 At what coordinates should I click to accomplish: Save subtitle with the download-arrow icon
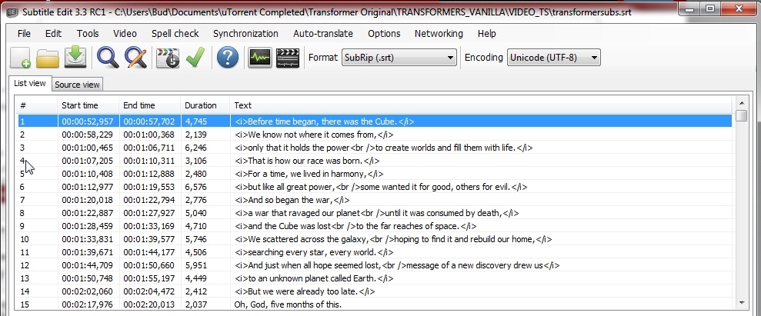click(x=75, y=58)
